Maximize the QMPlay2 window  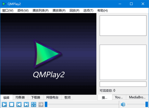tap(131, 4)
